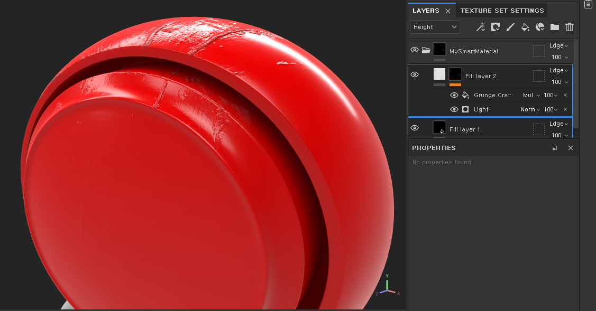Change Fill layer 1 Ldge blending mode
596x311 pixels.
(559, 124)
